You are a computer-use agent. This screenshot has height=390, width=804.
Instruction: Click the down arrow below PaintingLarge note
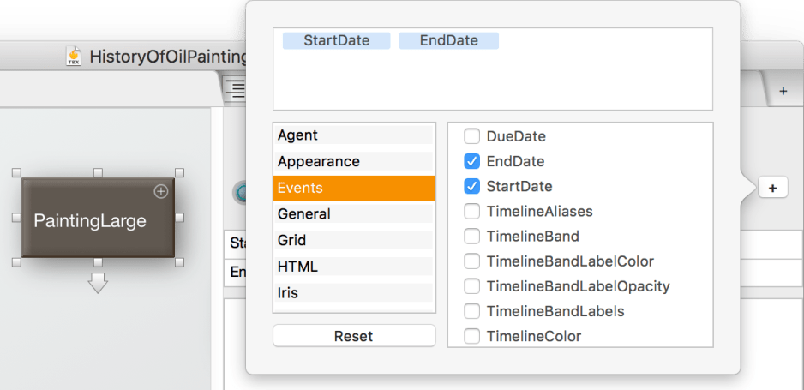tap(99, 283)
